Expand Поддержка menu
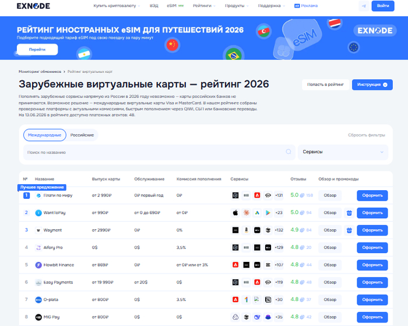The image size is (408, 326). 272,6
